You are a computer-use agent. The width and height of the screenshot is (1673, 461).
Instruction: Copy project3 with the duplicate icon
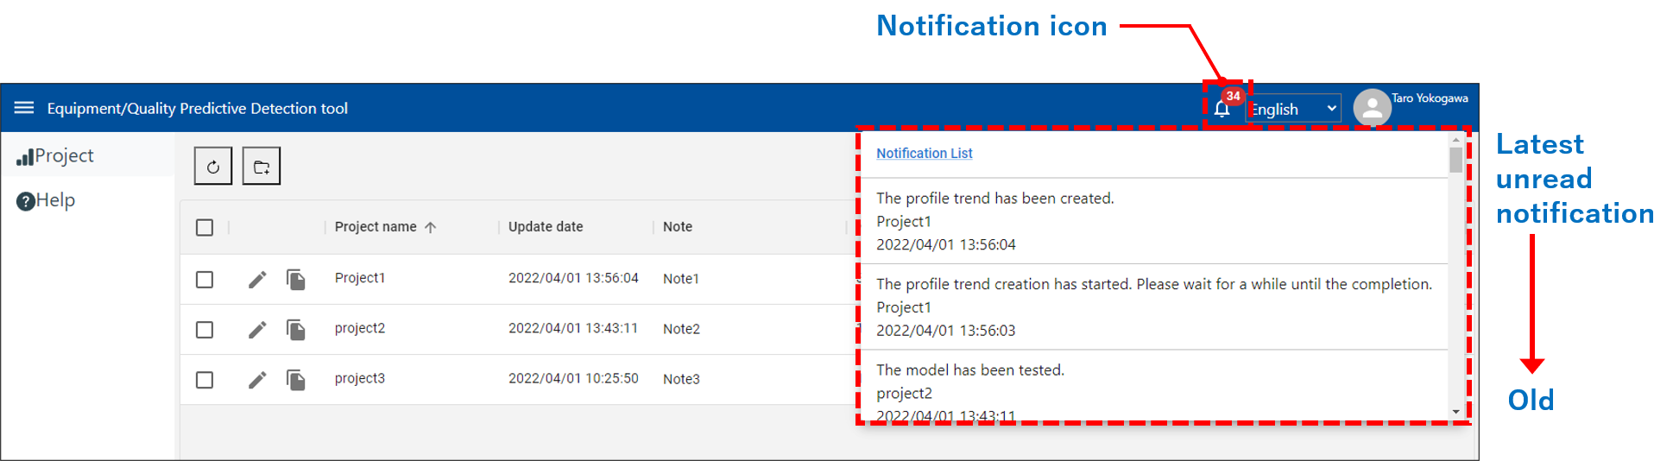(x=296, y=380)
